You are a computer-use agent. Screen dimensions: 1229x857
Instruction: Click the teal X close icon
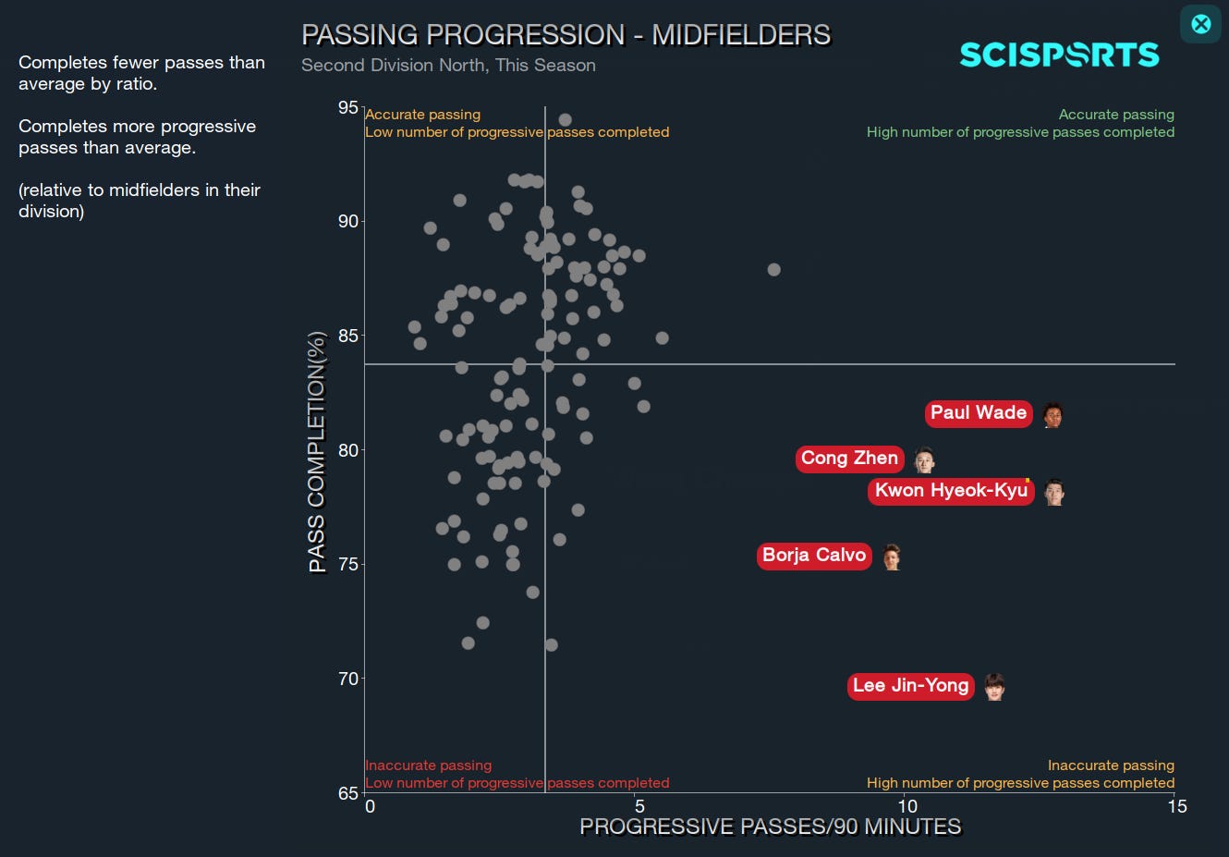pyautogui.click(x=1199, y=24)
